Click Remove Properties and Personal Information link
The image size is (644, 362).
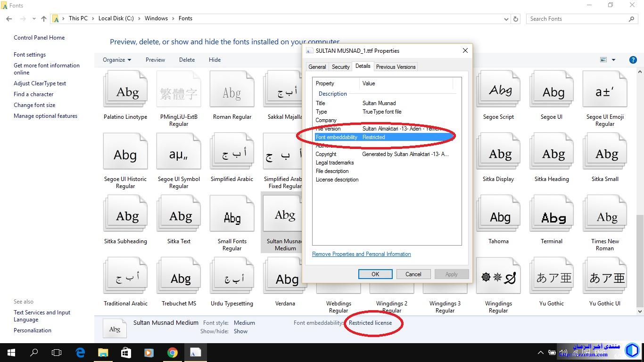(x=361, y=254)
